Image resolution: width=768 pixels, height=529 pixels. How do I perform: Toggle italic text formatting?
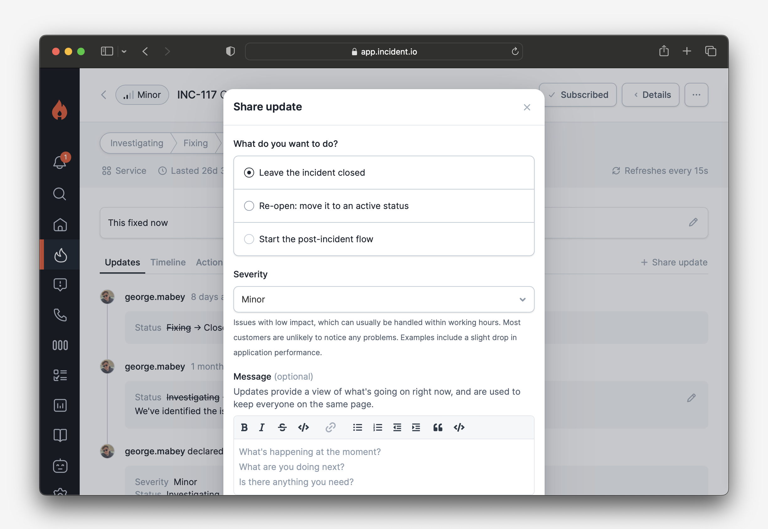[262, 427]
